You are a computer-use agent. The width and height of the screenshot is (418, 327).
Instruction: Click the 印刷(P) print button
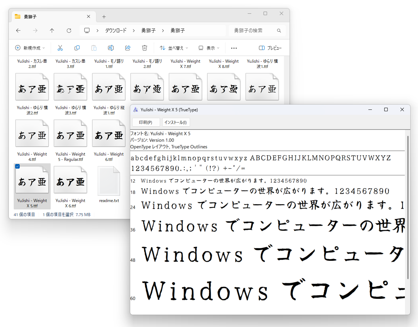[146, 122]
